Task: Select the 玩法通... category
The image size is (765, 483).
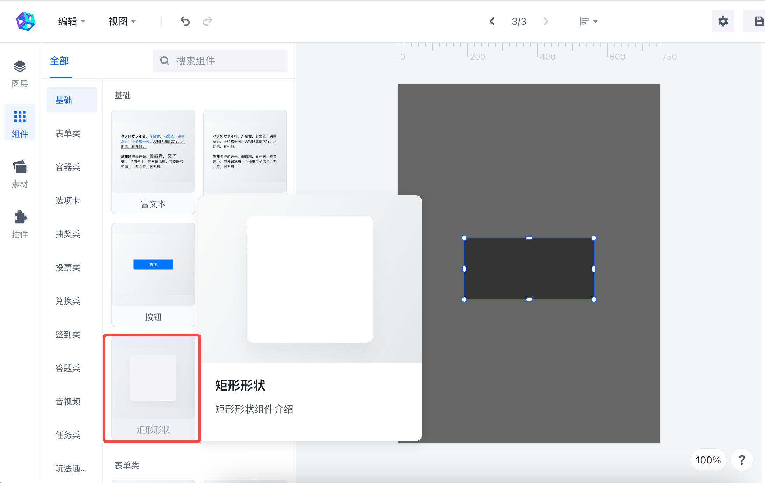Action: (x=71, y=468)
